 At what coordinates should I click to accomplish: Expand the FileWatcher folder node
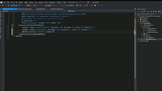tap(138, 18)
